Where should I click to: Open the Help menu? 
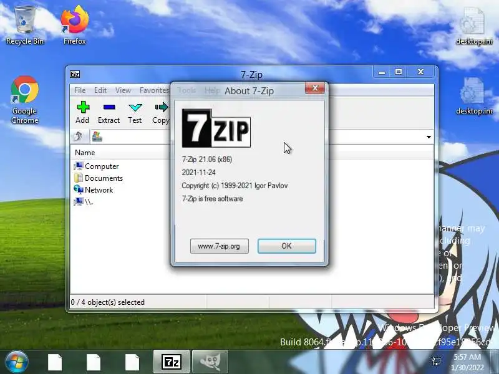(x=212, y=90)
